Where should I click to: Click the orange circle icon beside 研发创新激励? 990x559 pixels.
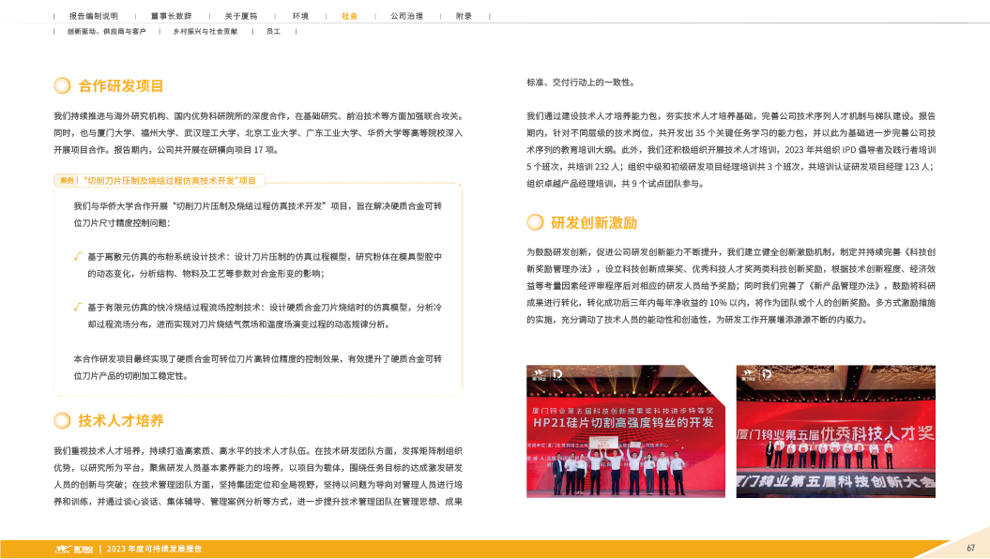(535, 222)
